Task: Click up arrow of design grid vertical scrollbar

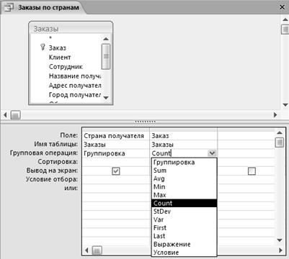Action: [x=279, y=132]
